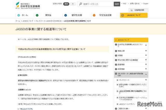Open the 各種調査情報 button
Viewport: 166px width, 110px height.
click(138, 10)
